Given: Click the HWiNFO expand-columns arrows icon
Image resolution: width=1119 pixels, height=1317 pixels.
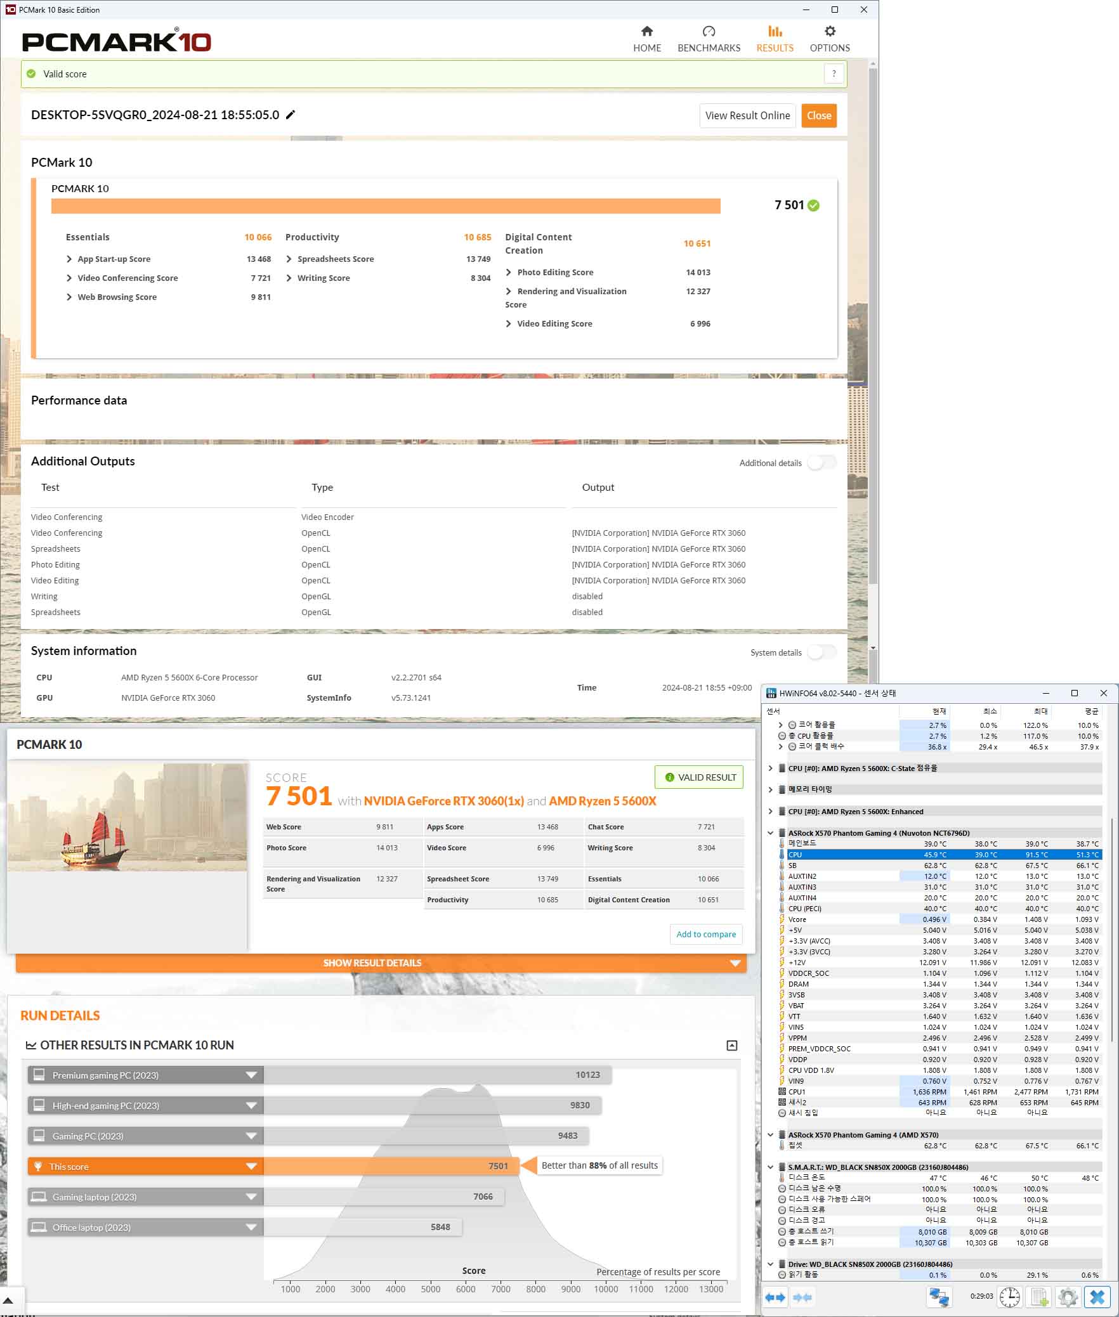Looking at the screenshot, I should pyautogui.click(x=775, y=1297).
